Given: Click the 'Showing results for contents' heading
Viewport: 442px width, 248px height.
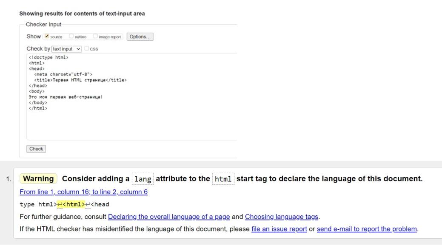Looking at the screenshot, I should pyautogui.click(x=82, y=14).
